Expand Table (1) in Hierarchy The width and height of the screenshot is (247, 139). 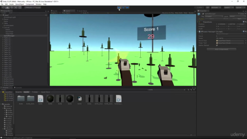coord(3,38)
